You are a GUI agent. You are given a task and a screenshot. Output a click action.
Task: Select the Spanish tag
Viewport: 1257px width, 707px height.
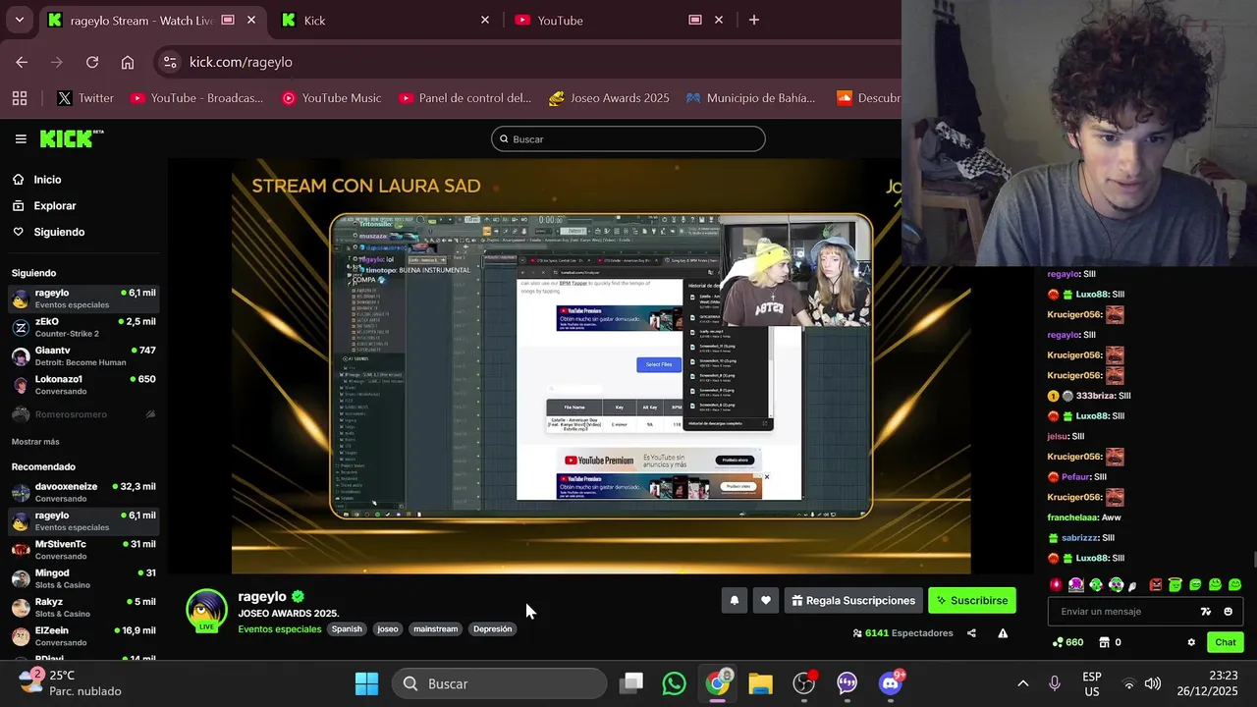click(x=347, y=629)
